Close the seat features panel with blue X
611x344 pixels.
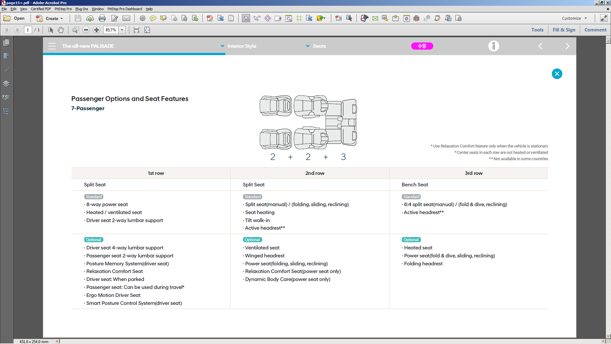557,74
